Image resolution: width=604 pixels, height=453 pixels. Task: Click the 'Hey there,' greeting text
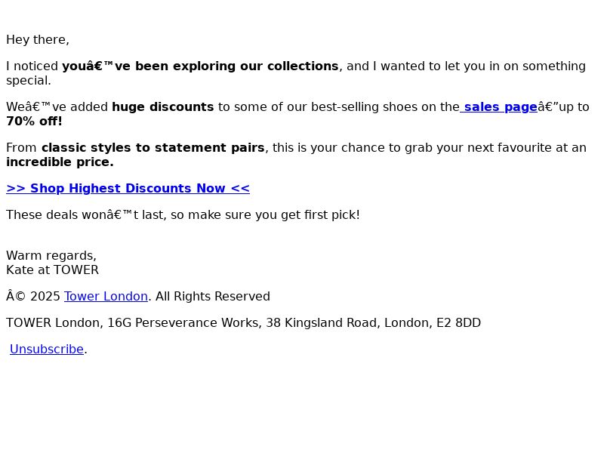click(38, 40)
